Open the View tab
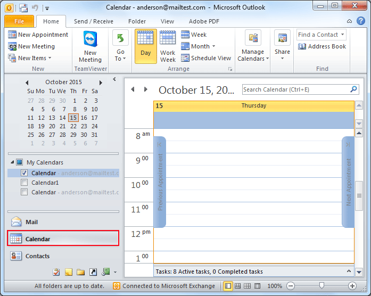The width and height of the screenshot is (371, 296). pyautogui.click(x=167, y=21)
